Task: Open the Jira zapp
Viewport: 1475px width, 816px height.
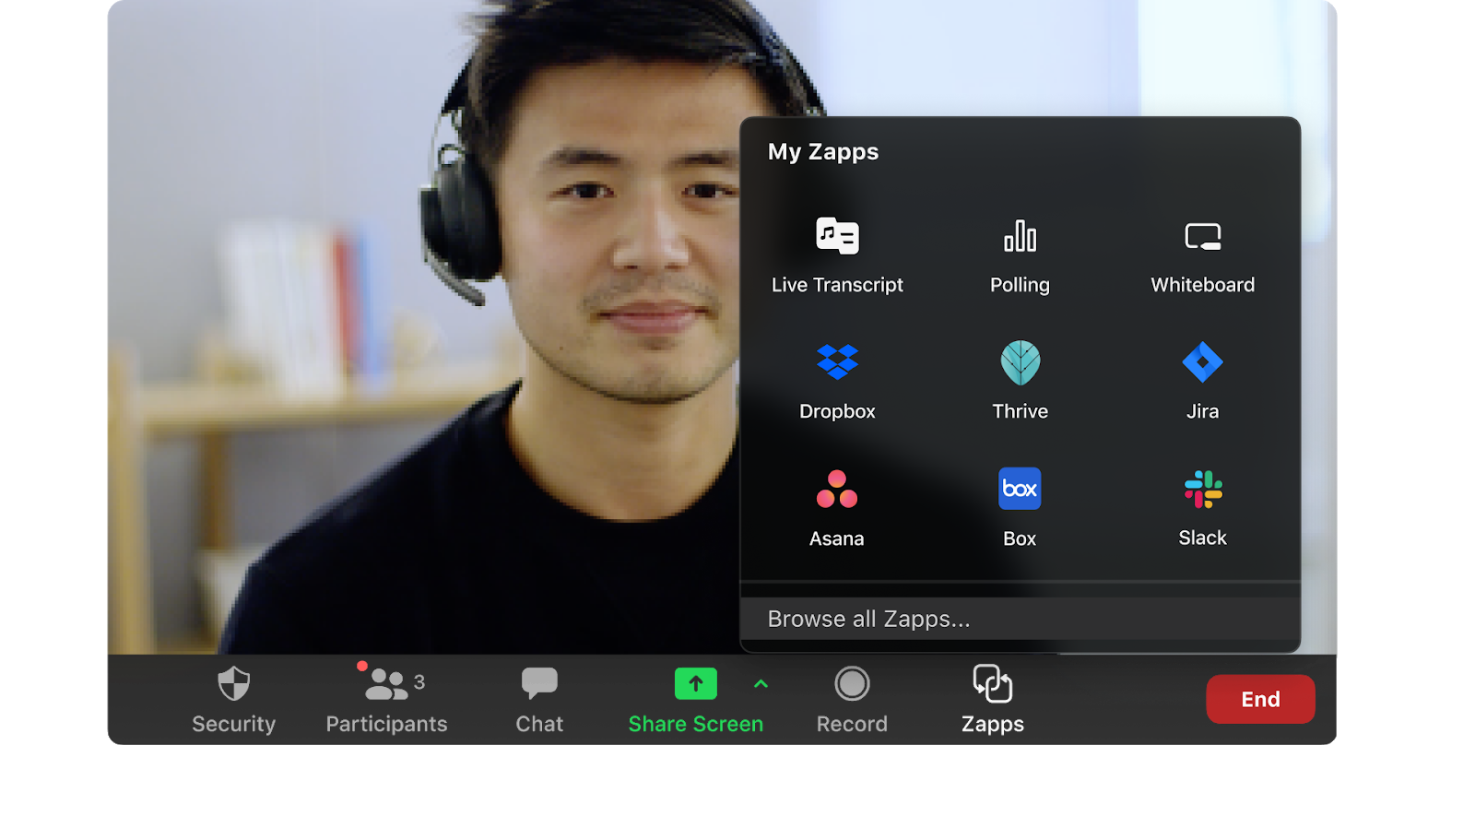Action: (1202, 362)
